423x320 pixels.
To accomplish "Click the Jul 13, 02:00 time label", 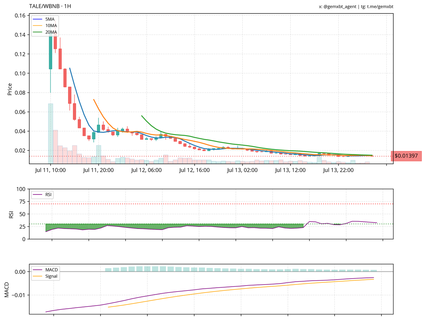I will click(242, 170).
